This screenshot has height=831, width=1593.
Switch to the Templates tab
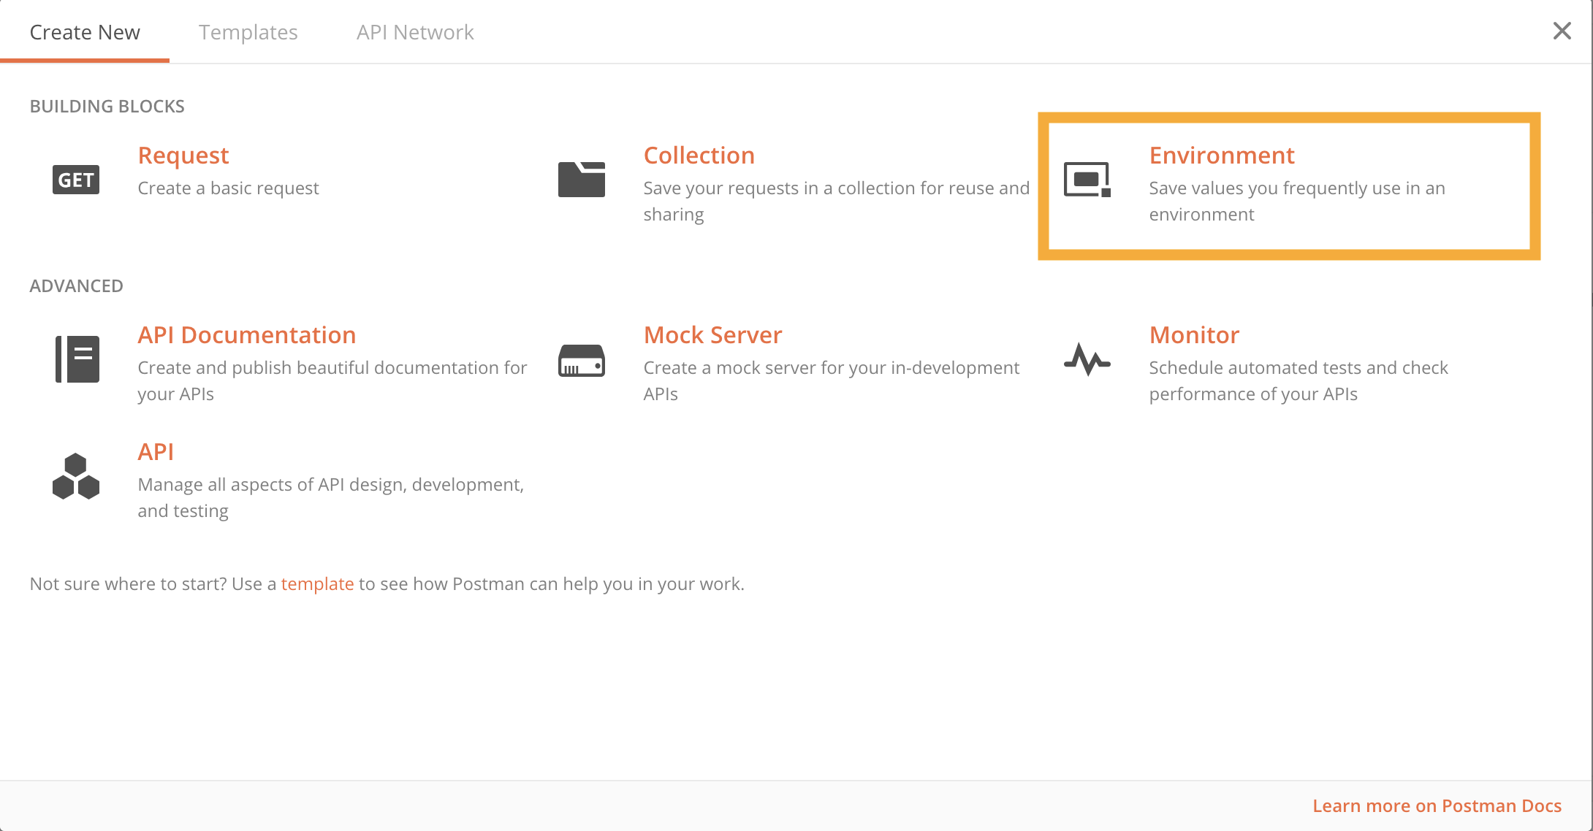(248, 32)
